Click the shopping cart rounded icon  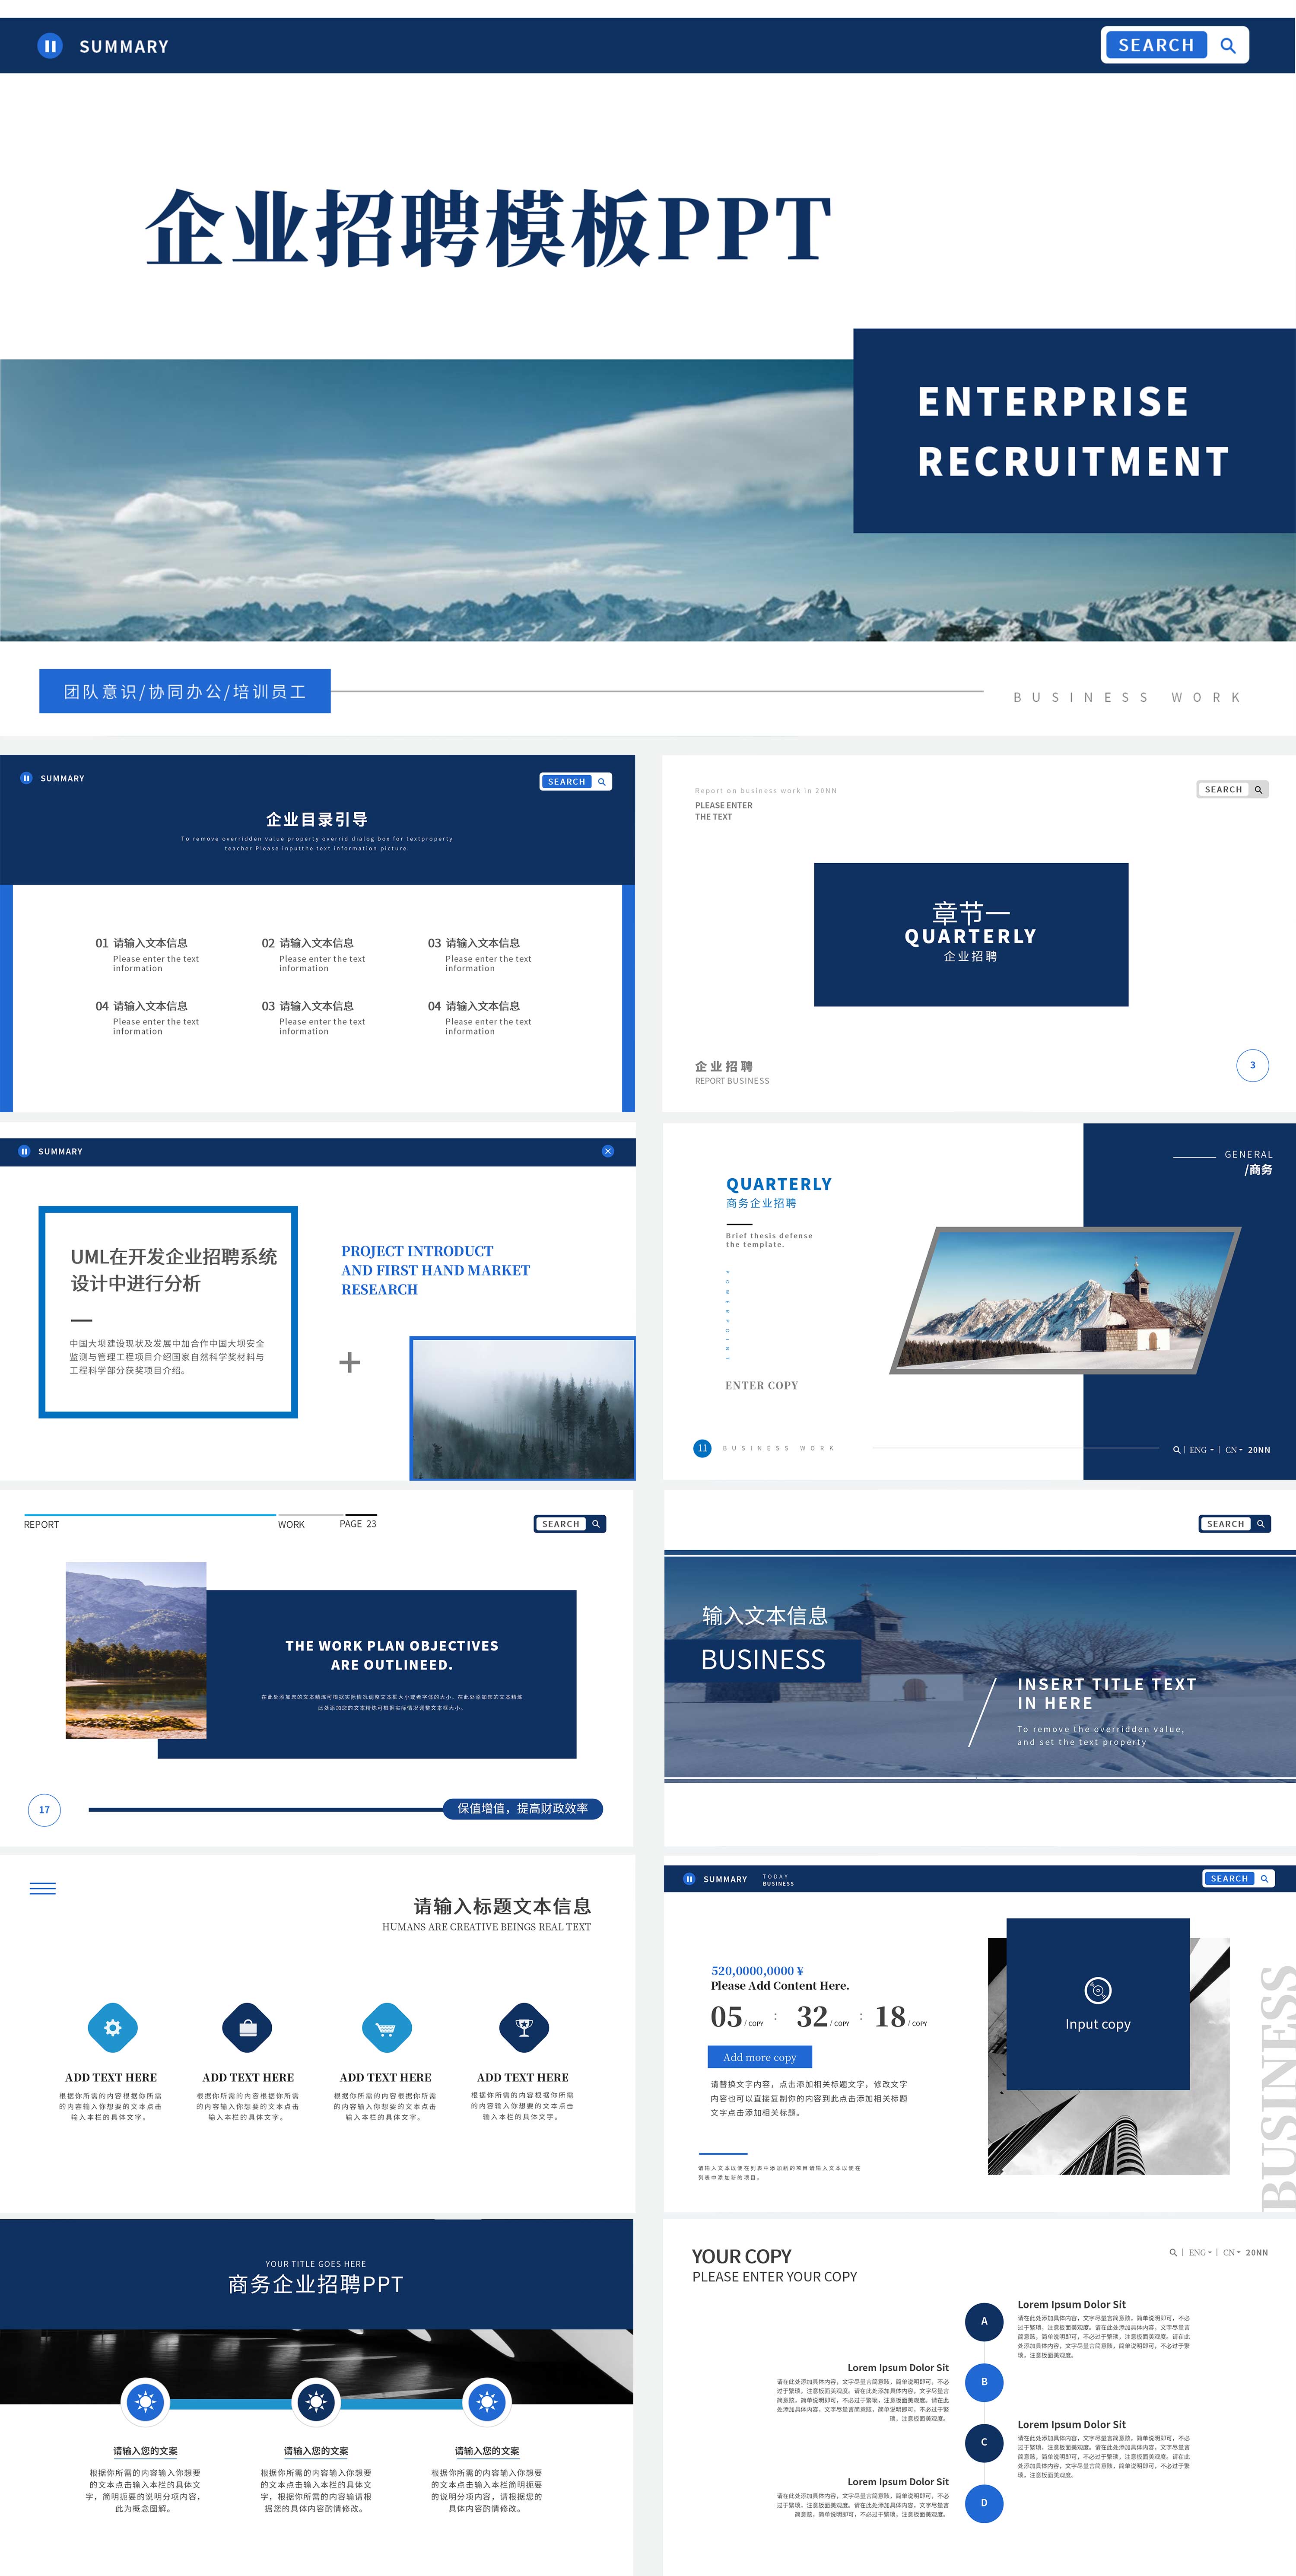pyautogui.click(x=386, y=2028)
